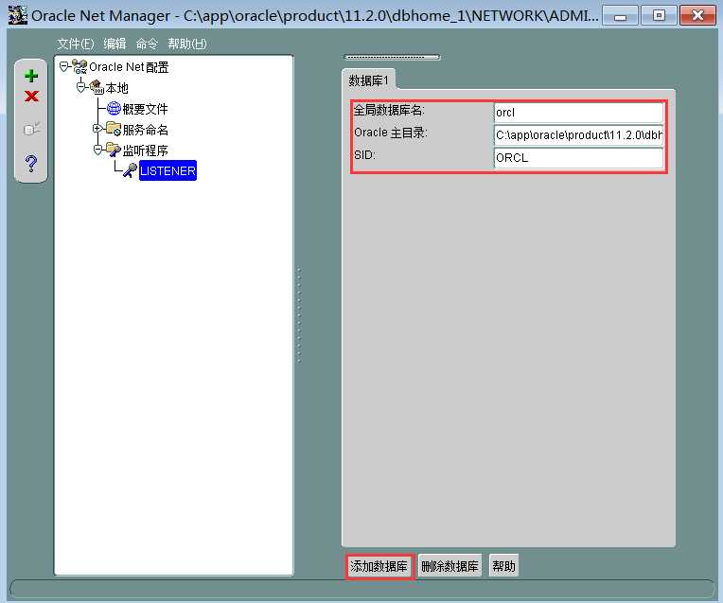Select the 数据库1 tab
The image size is (723, 603).
tap(368, 80)
